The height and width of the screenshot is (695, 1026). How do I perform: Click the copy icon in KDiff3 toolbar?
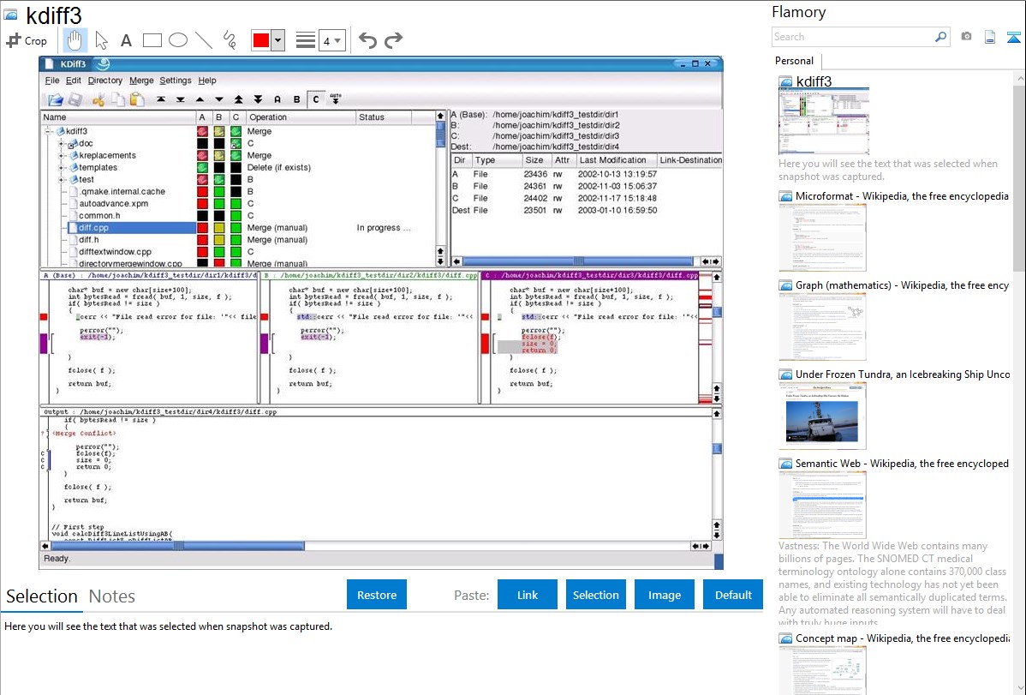click(x=118, y=99)
